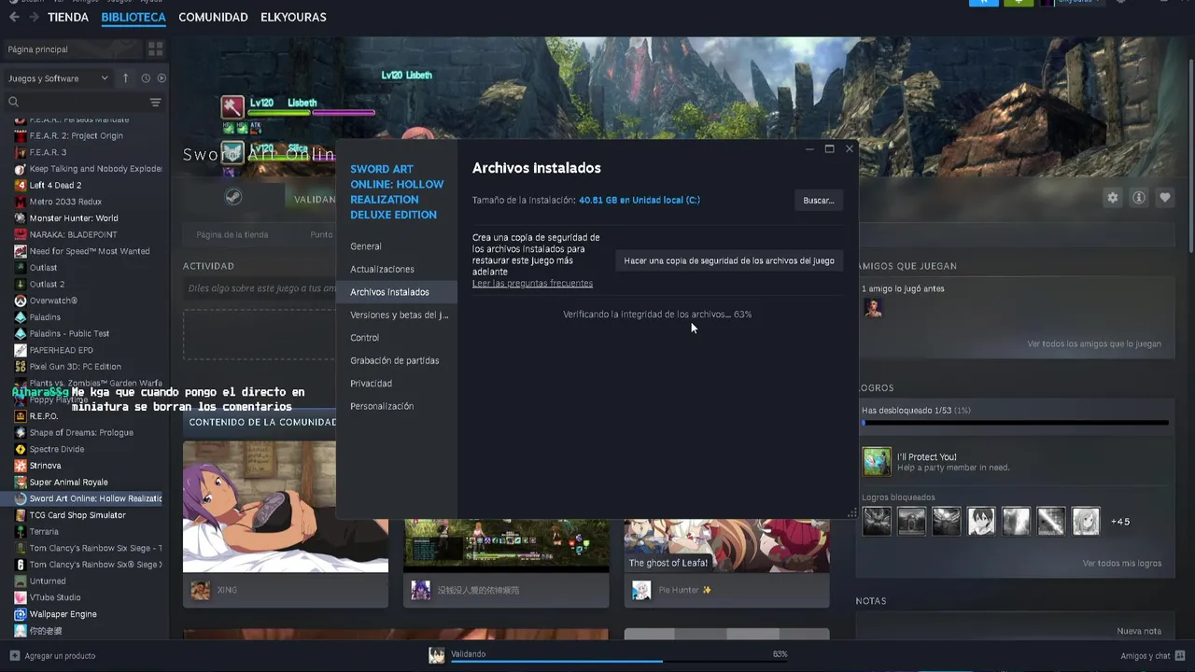The width and height of the screenshot is (1195, 672).
Task: Select Grabación de partidas option
Action: 397,360
